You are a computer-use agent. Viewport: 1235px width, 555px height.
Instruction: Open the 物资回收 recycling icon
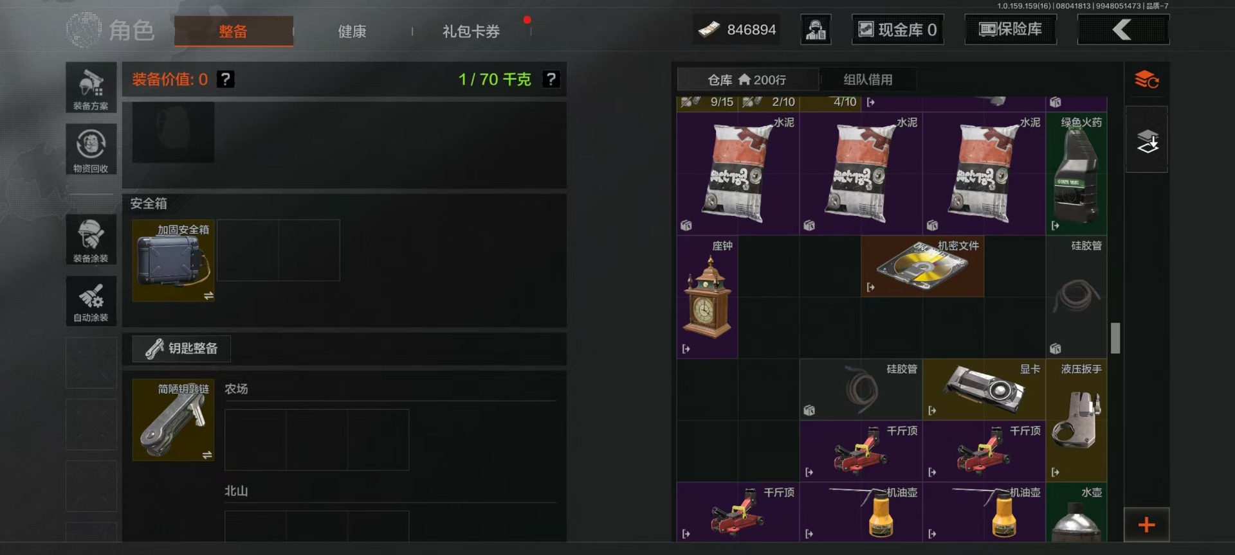point(91,149)
